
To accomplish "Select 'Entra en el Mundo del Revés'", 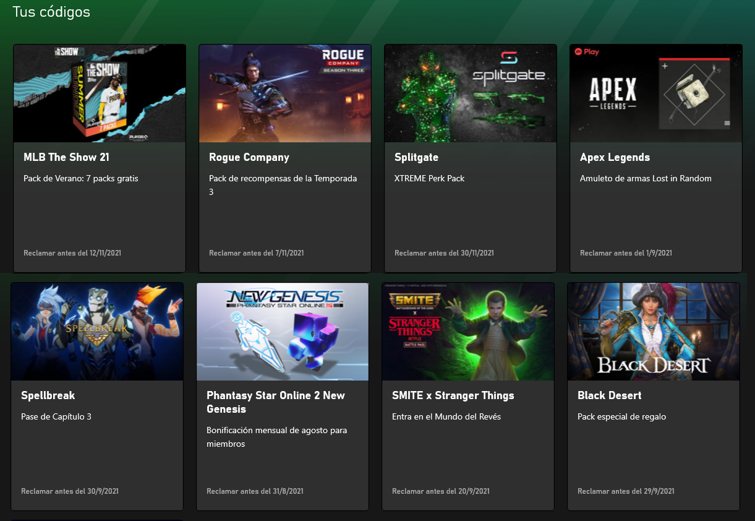I will coord(446,416).
